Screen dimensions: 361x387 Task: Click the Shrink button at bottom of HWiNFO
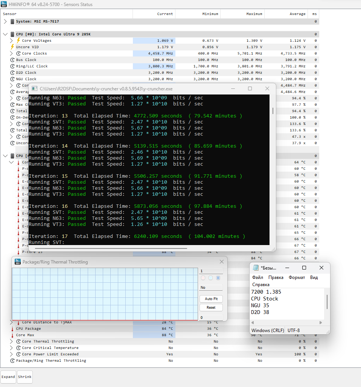(x=25, y=377)
